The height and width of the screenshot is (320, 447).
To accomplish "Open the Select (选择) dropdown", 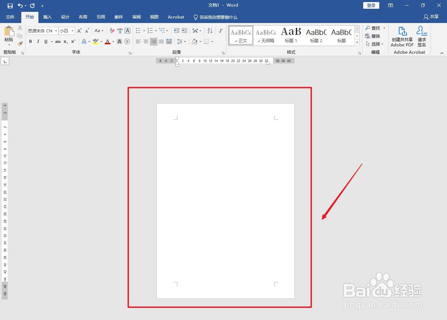I will point(375,44).
